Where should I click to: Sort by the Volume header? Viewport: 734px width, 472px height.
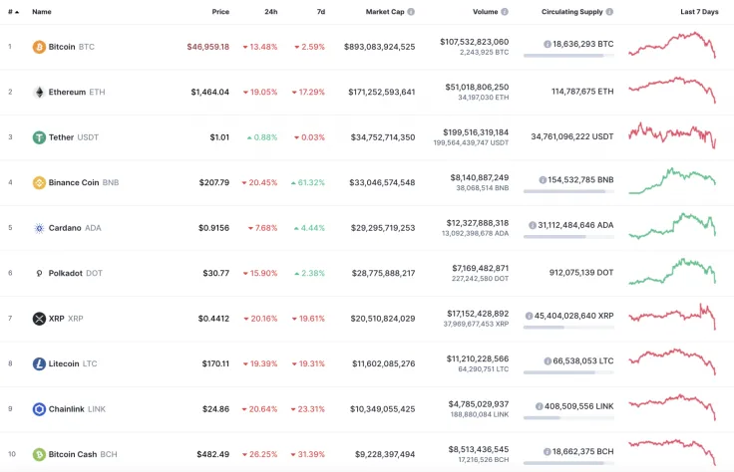486,12
